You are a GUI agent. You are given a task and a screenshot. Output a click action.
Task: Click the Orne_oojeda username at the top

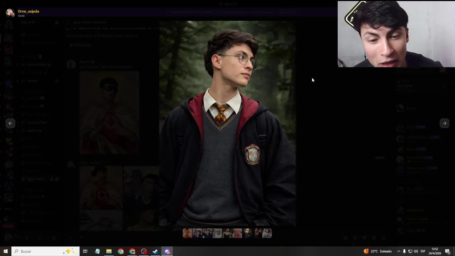[x=28, y=11]
